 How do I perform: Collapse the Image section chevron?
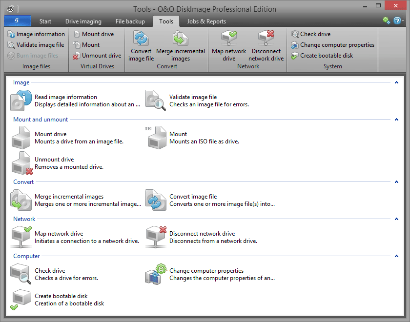[x=396, y=82]
